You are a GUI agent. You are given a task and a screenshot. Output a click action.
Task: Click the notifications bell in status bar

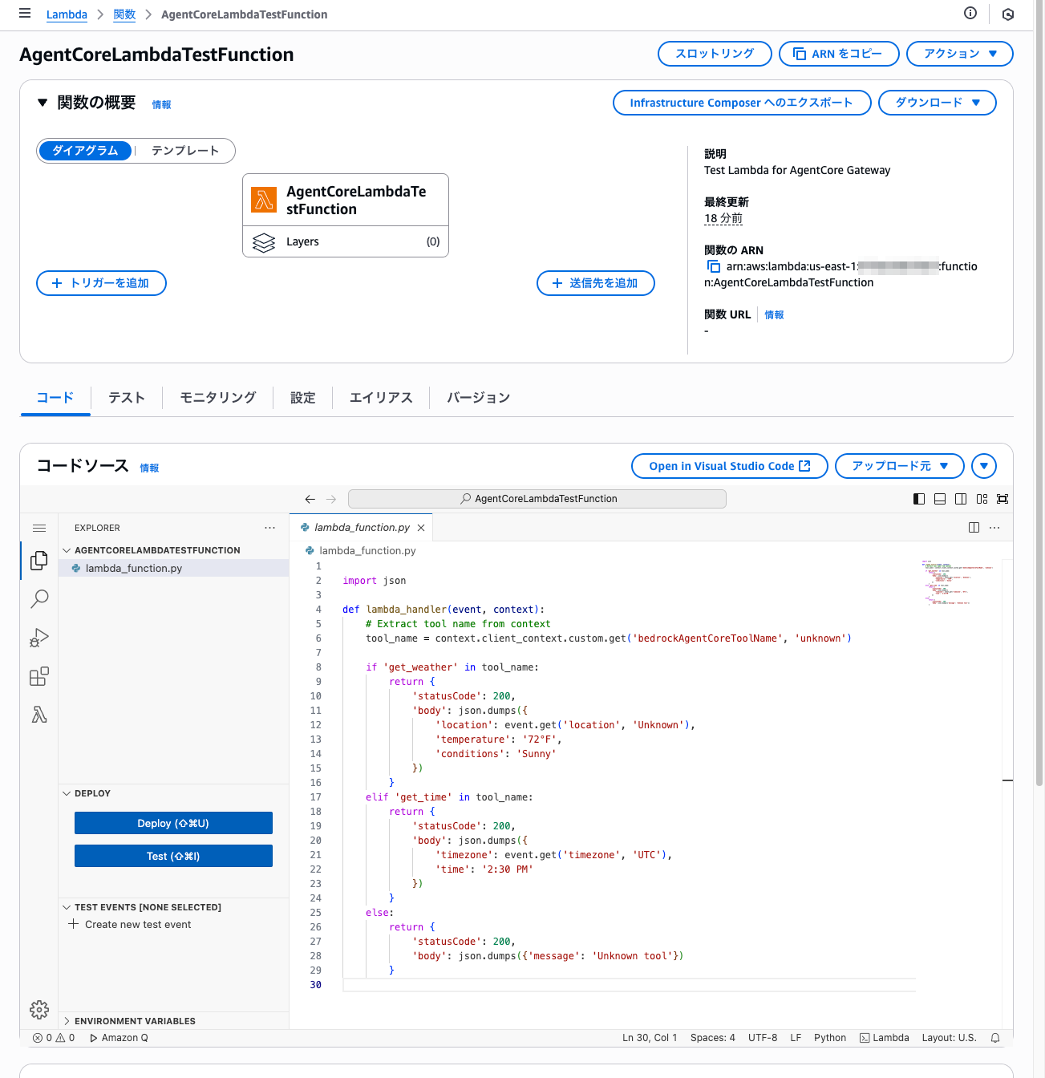point(995,1038)
